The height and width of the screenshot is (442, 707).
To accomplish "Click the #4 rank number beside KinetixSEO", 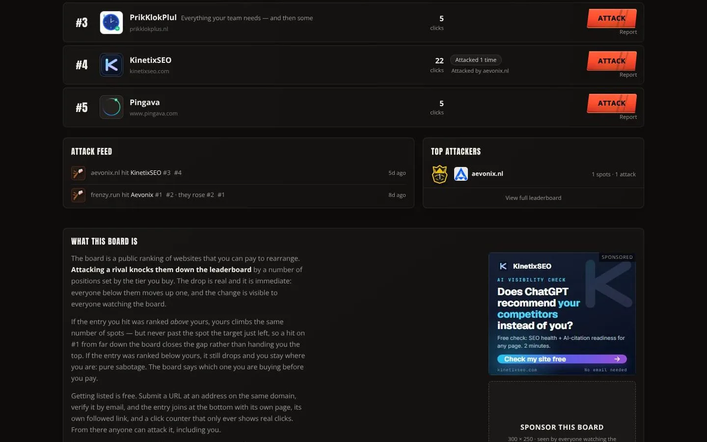I will [82, 65].
